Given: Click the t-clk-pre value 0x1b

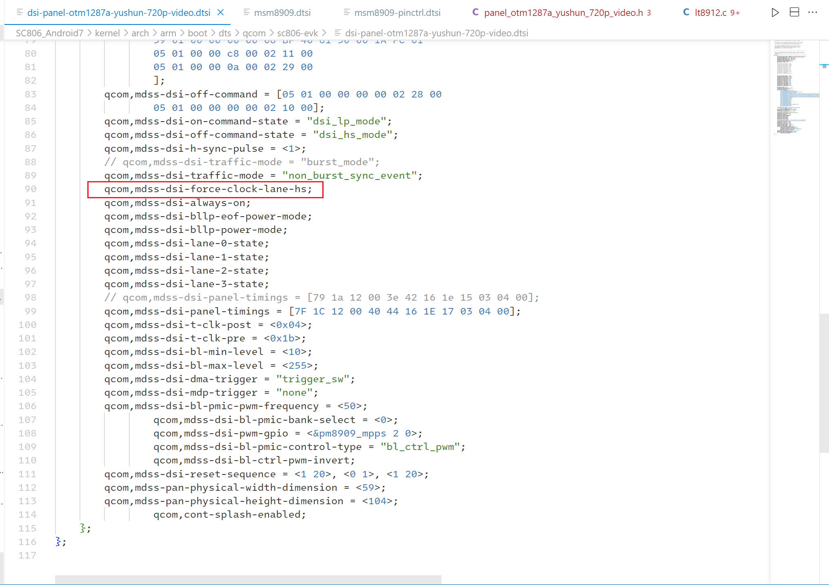Looking at the screenshot, I should coord(282,338).
